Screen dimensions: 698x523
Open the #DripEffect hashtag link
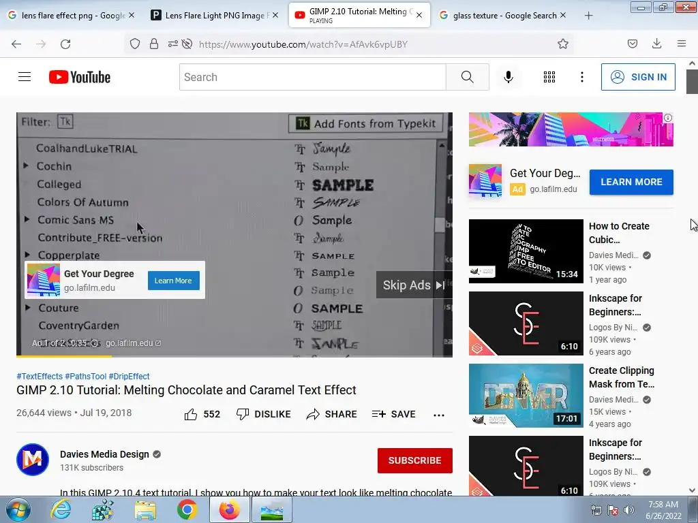pos(129,376)
